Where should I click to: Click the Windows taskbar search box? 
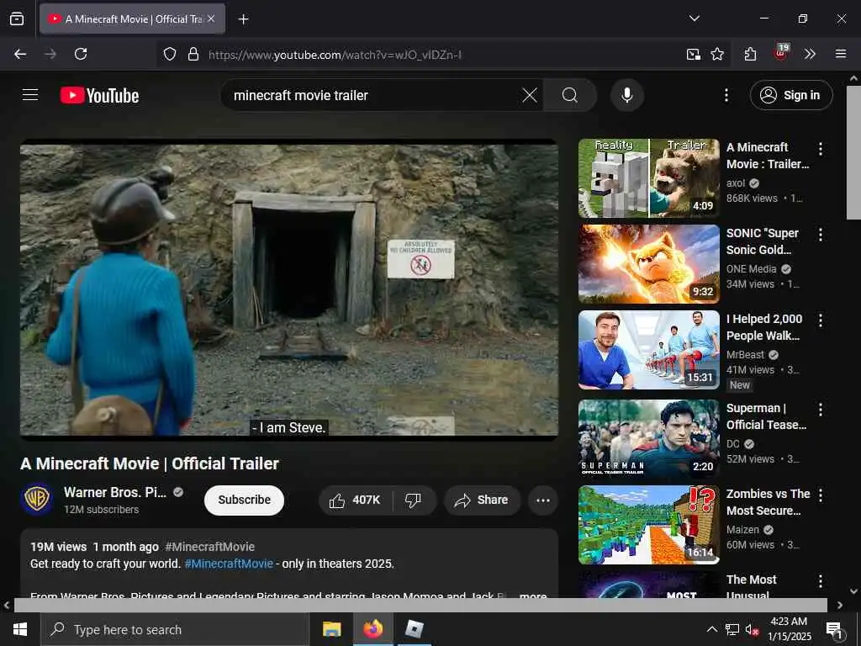175,629
